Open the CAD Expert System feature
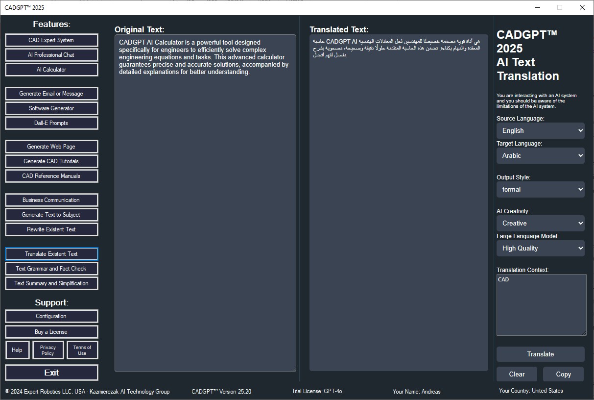Viewport: 594px width, 400px height. (x=51, y=40)
